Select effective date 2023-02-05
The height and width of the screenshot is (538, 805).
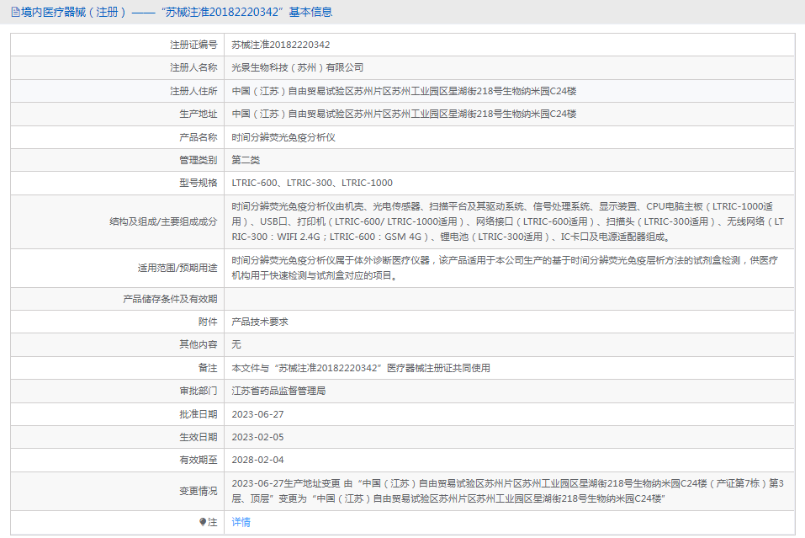point(257,437)
